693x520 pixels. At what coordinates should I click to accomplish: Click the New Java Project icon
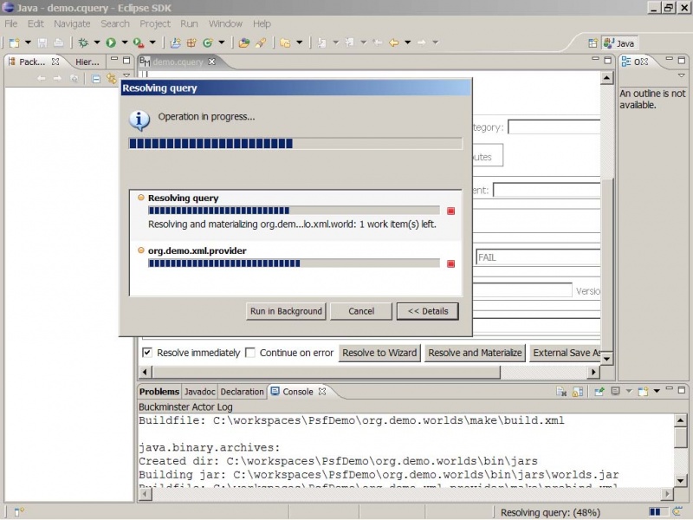pos(176,42)
